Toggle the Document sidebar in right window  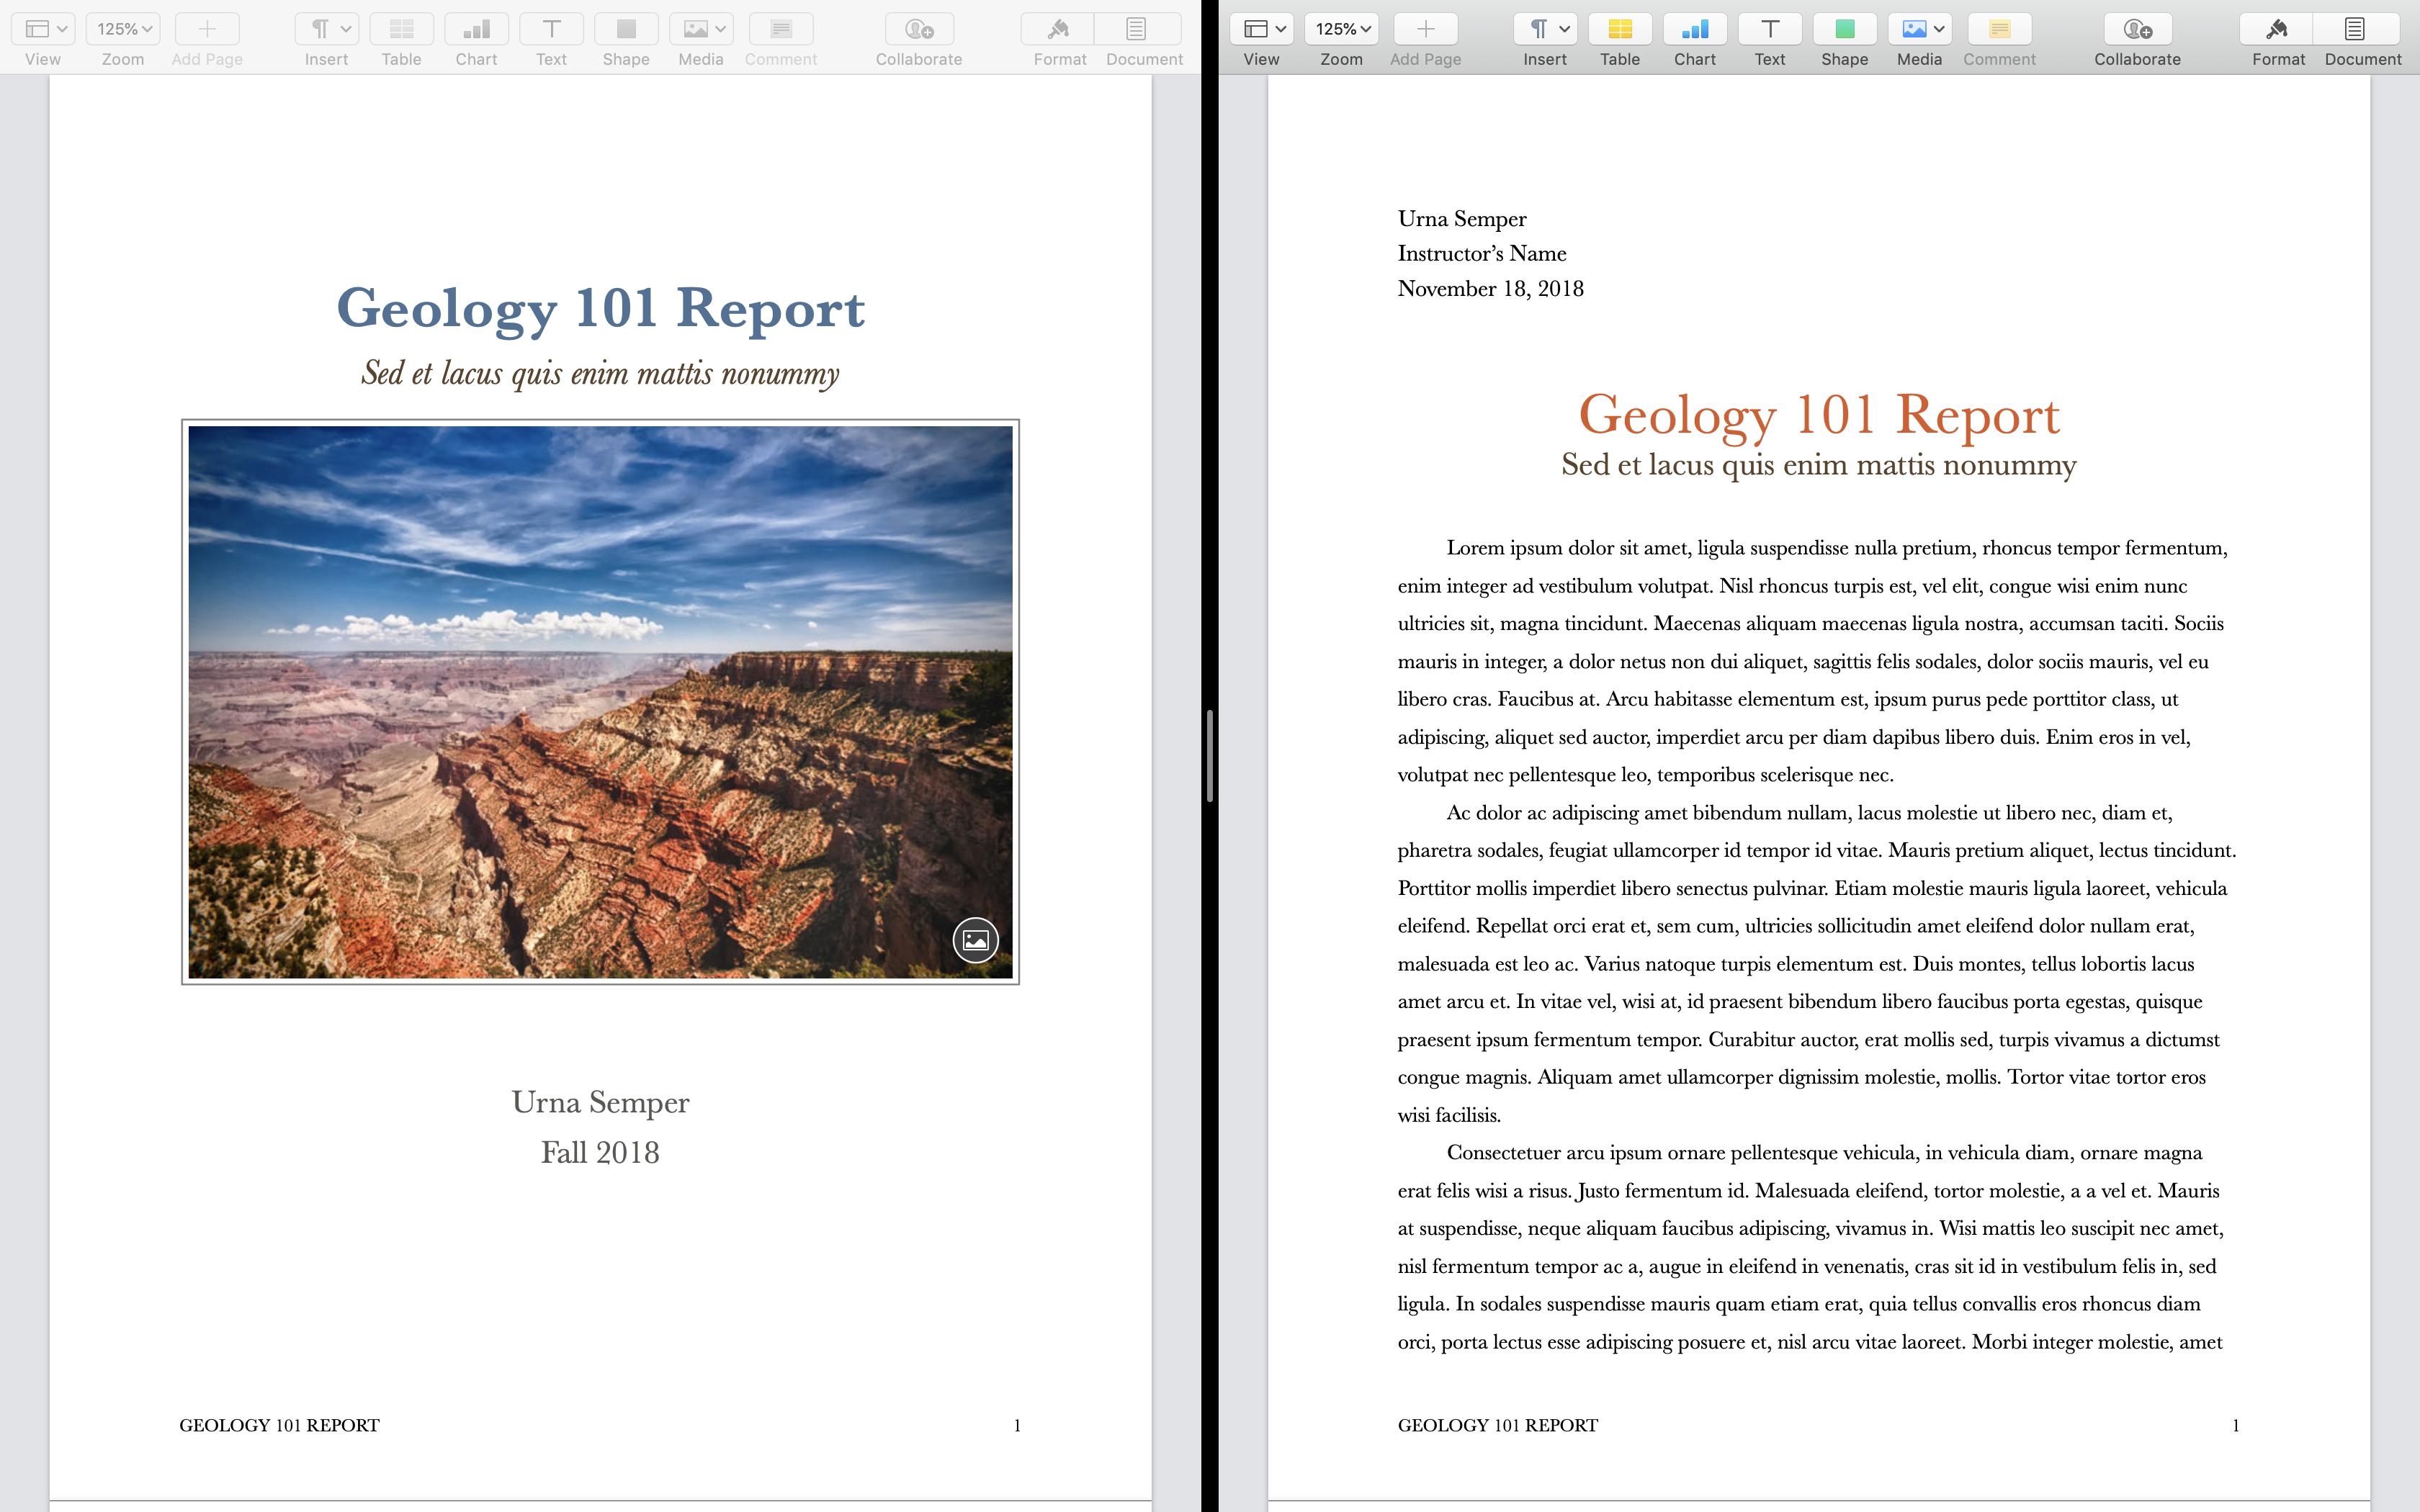click(2355, 30)
